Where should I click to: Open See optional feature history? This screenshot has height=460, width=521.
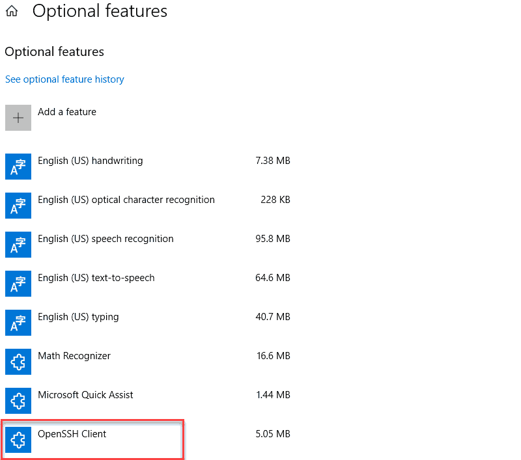click(64, 79)
